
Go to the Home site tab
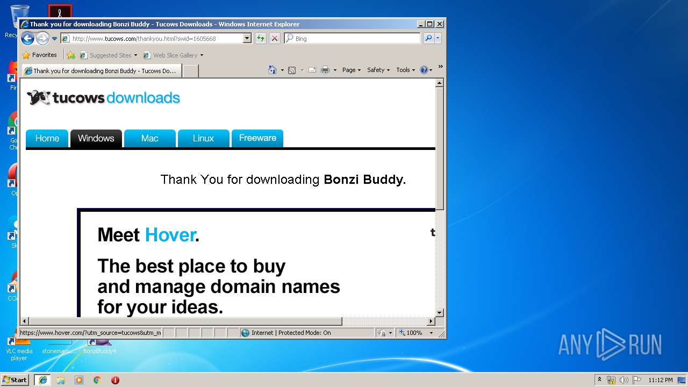click(x=47, y=138)
